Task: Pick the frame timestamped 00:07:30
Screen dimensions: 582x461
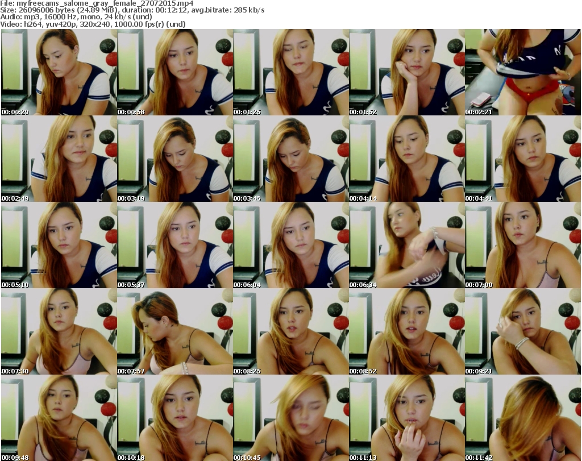Action: coord(59,331)
